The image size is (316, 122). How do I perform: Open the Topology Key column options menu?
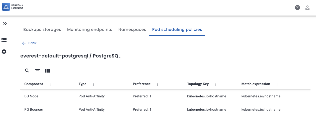tap(216, 84)
